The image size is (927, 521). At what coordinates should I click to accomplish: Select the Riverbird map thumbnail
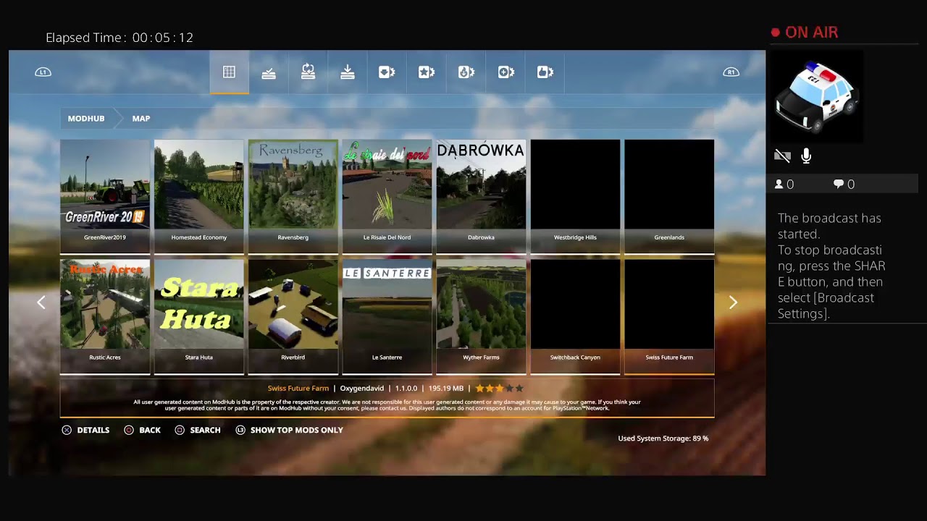[x=293, y=305]
